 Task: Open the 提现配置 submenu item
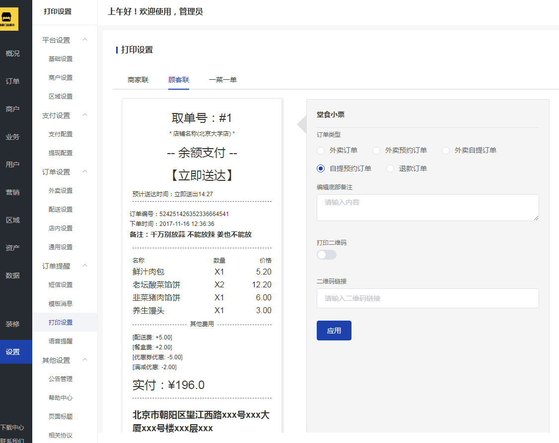[61, 153]
